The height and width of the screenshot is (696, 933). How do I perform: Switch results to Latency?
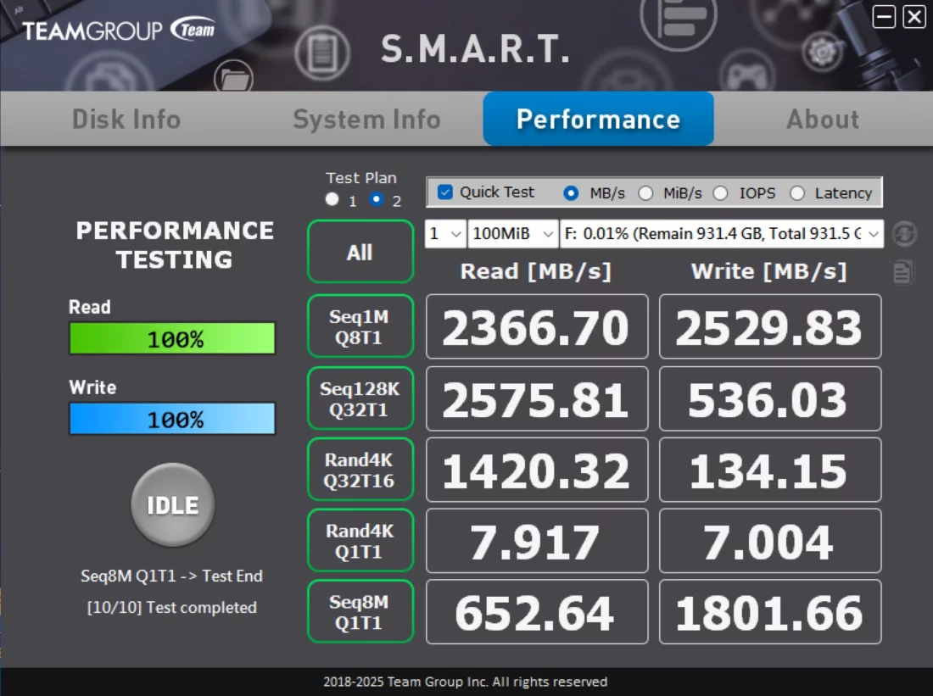tap(797, 192)
